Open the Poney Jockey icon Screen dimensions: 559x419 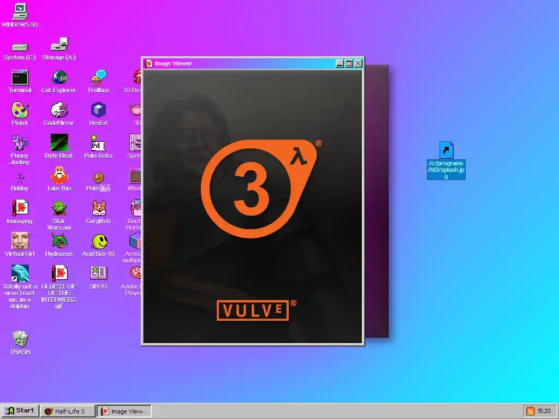[20, 143]
